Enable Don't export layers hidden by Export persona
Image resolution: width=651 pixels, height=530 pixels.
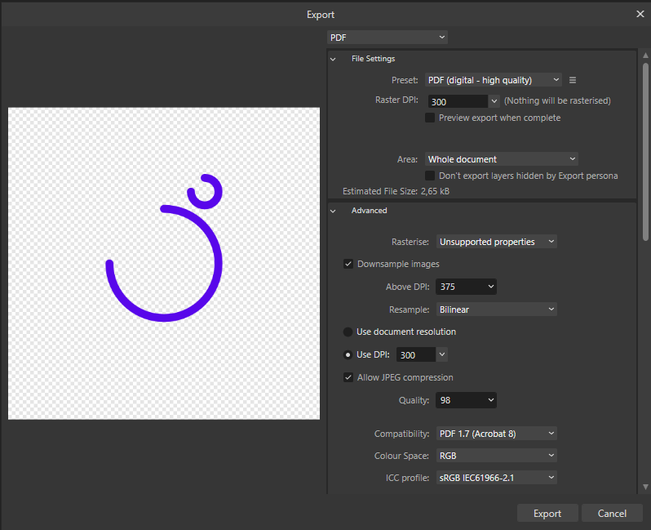pyautogui.click(x=430, y=176)
